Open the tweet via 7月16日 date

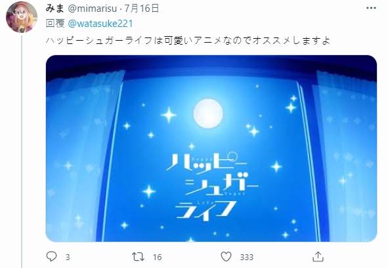pyautogui.click(x=142, y=9)
